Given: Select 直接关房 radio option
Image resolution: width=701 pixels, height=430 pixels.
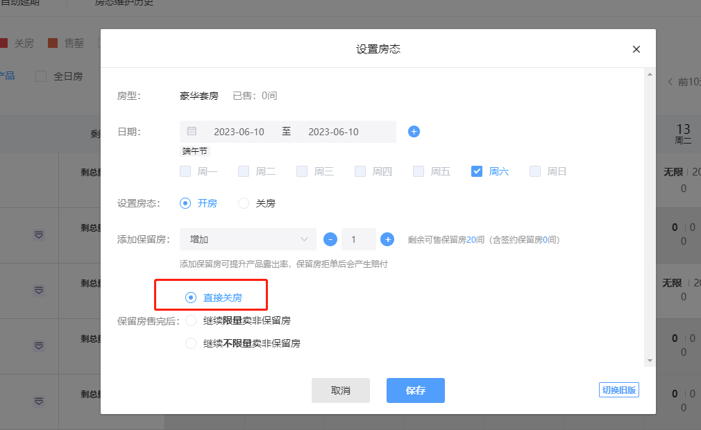Looking at the screenshot, I should click(x=191, y=298).
